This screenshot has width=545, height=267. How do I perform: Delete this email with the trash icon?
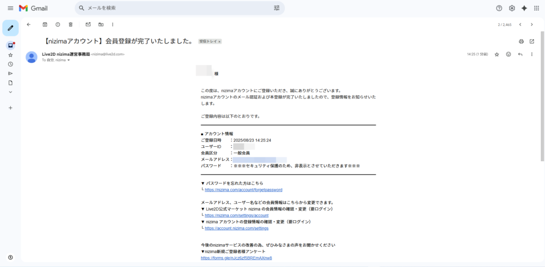[x=71, y=24]
